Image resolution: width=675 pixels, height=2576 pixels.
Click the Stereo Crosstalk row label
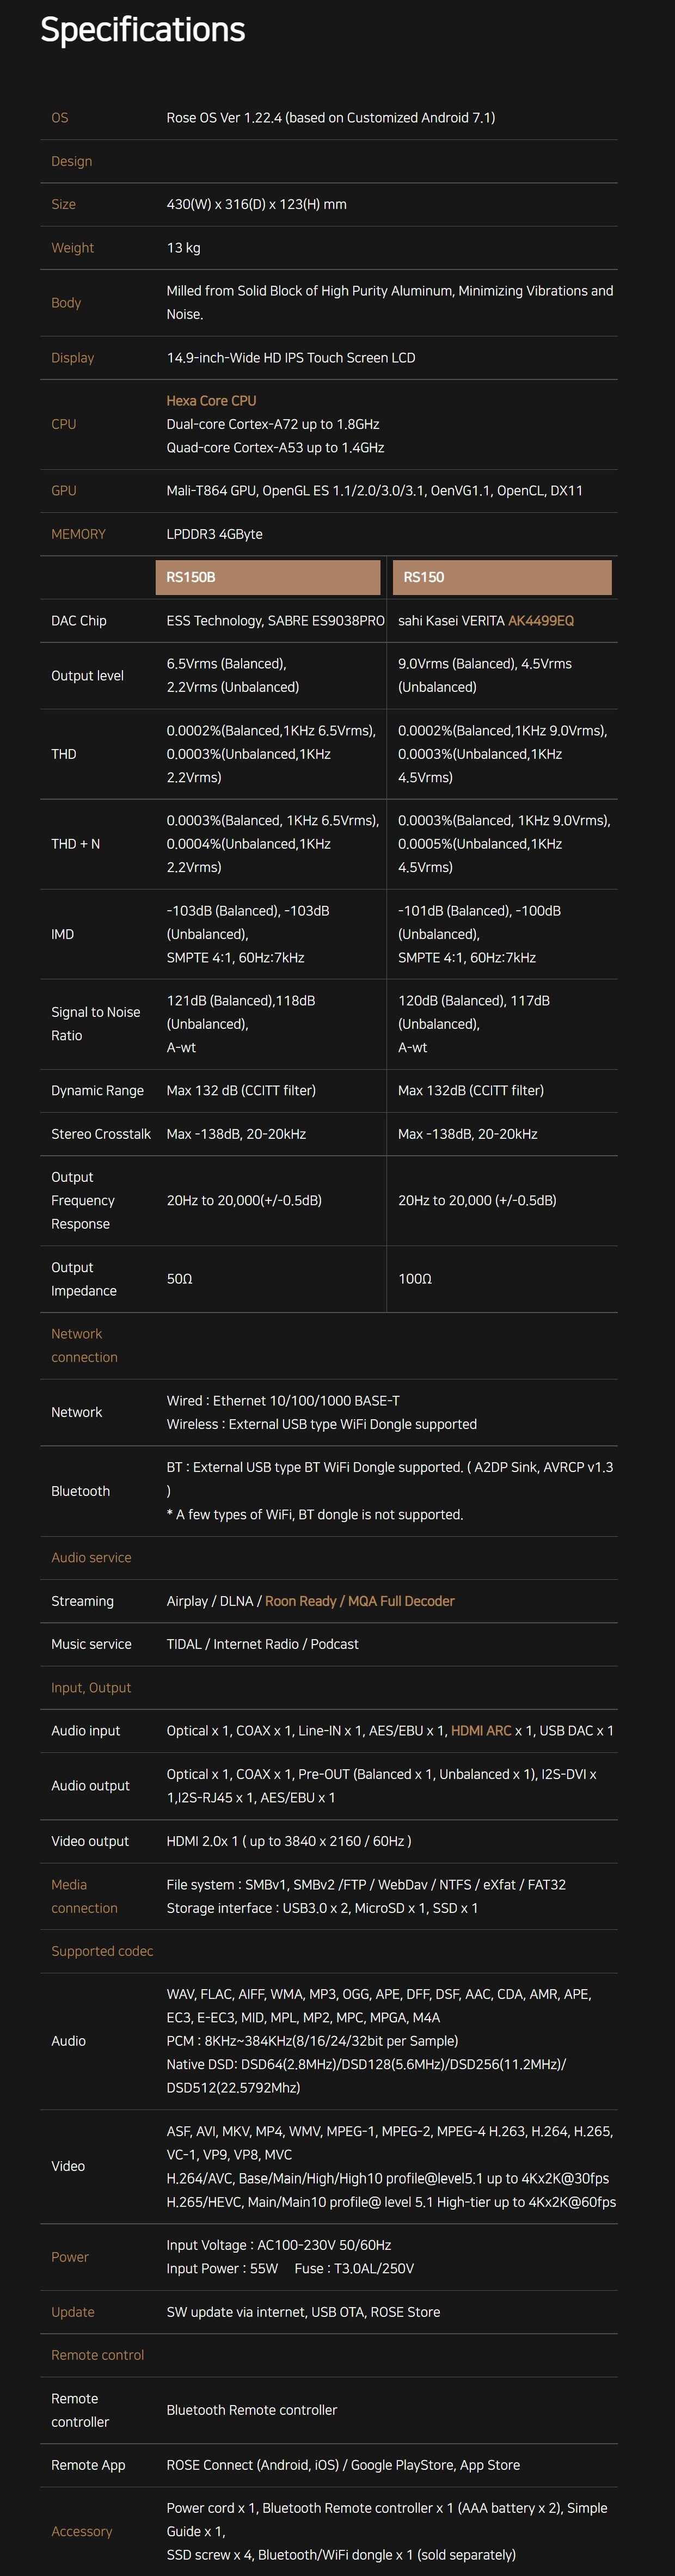coord(100,1133)
